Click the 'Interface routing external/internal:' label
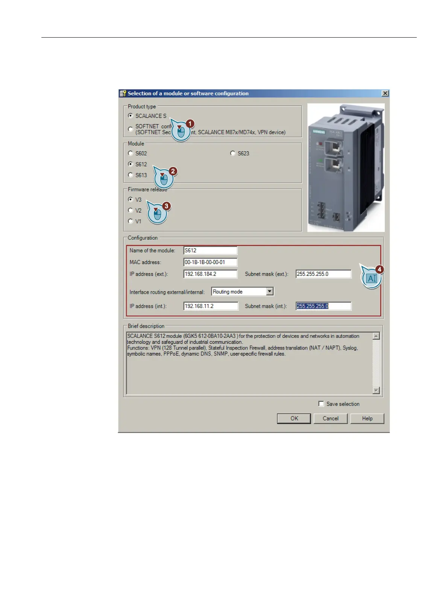 (167, 292)
